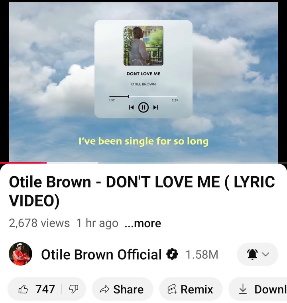Expand notification options chevron next to bell
Screen dimensions: 287x303
pyautogui.click(x=266, y=254)
